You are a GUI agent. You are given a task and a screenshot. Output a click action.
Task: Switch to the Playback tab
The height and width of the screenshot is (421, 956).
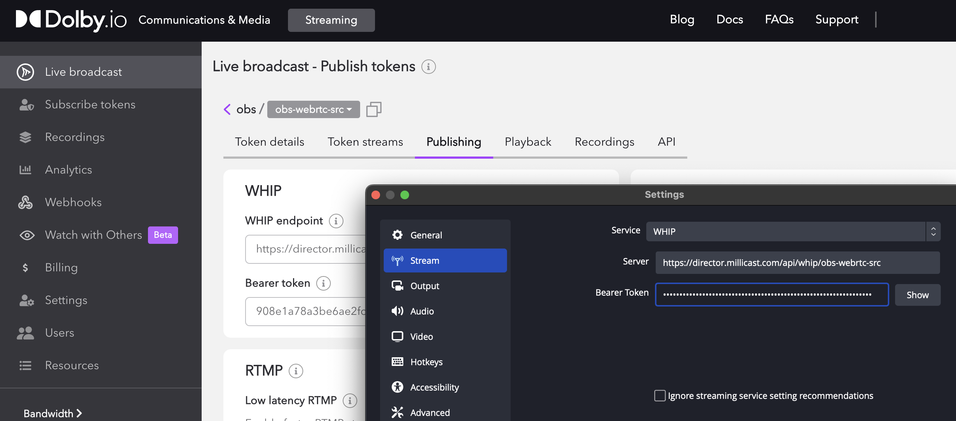(527, 142)
